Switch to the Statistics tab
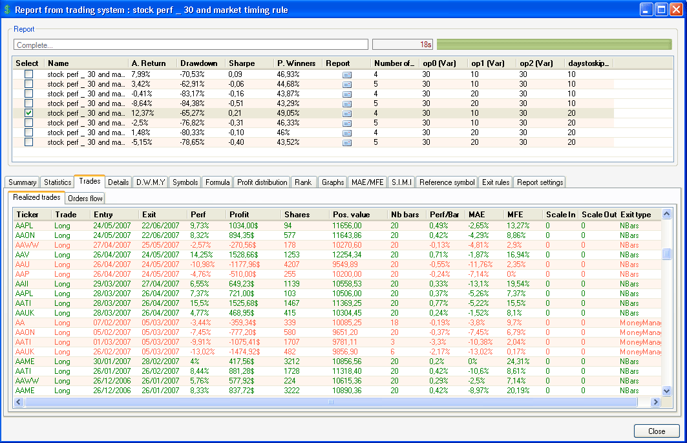Viewport: 687px width, 443px height. point(57,182)
